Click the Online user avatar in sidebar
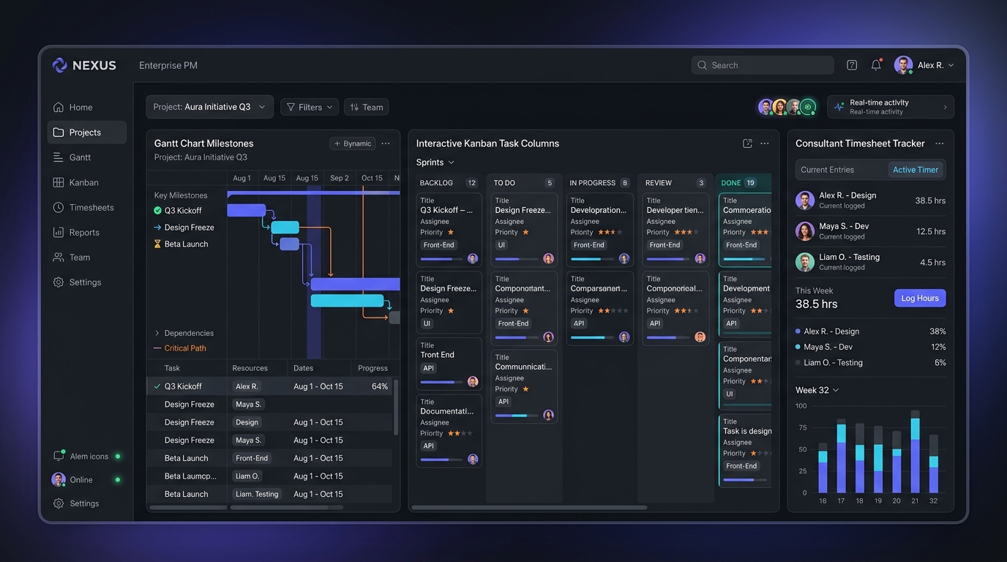 (x=59, y=479)
